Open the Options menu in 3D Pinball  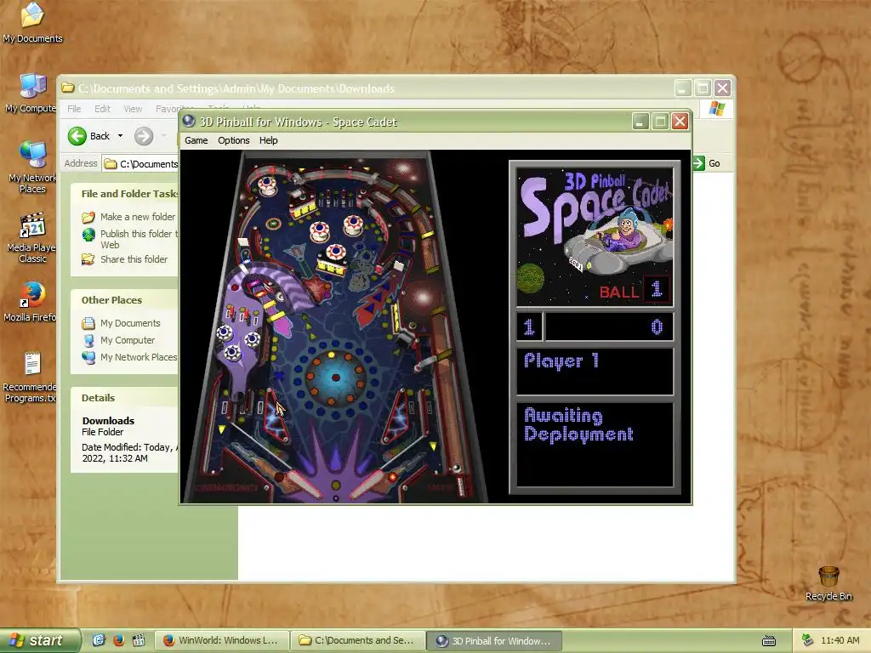pos(233,140)
